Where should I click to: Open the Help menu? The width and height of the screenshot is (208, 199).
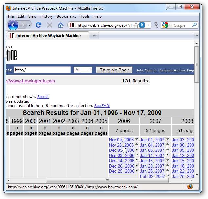pyautogui.click(x=97, y=16)
